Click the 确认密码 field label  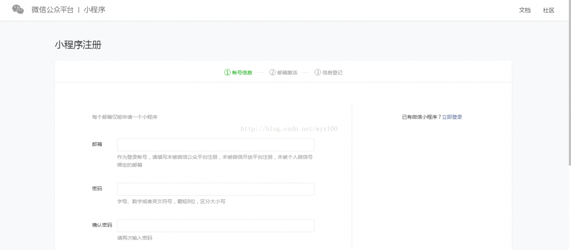pos(102,225)
